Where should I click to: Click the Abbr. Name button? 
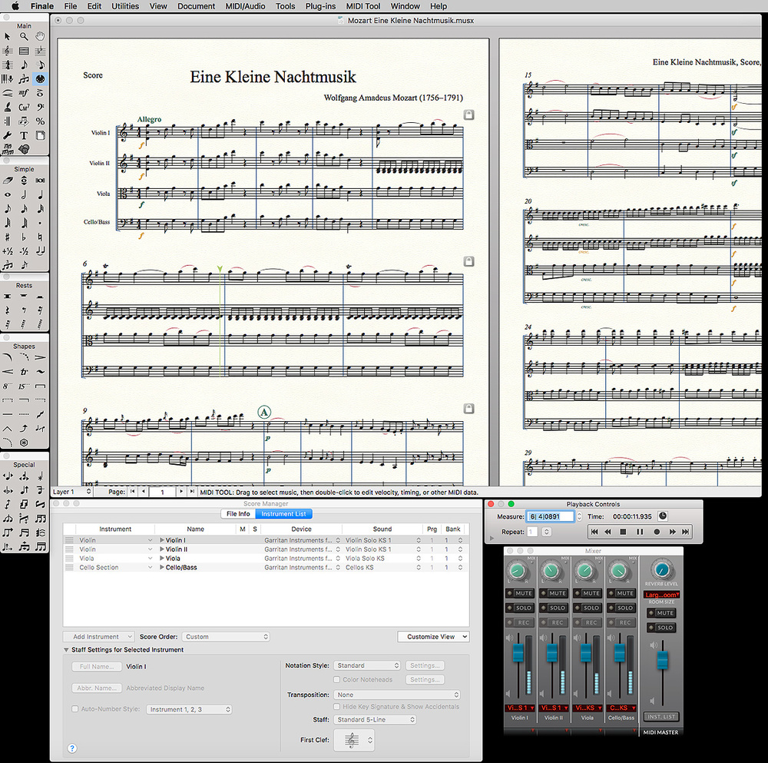97,688
